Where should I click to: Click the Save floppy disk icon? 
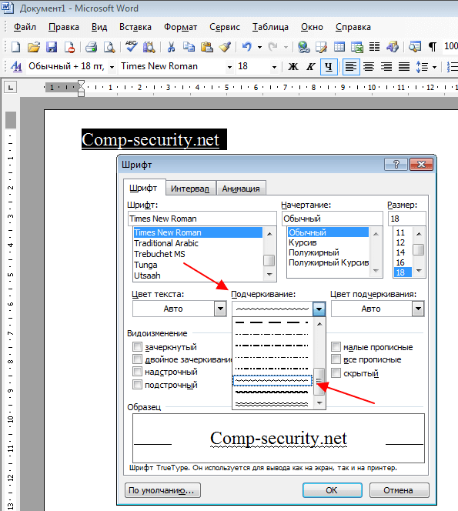pos(52,47)
